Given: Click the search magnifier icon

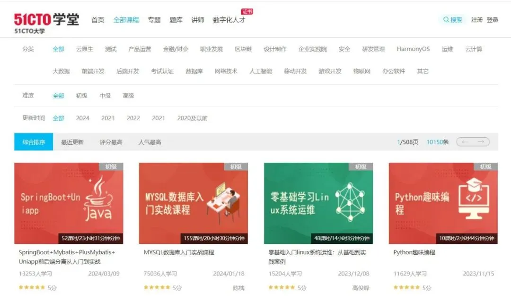Looking at the screenshot, I should [x=446, y=20].
